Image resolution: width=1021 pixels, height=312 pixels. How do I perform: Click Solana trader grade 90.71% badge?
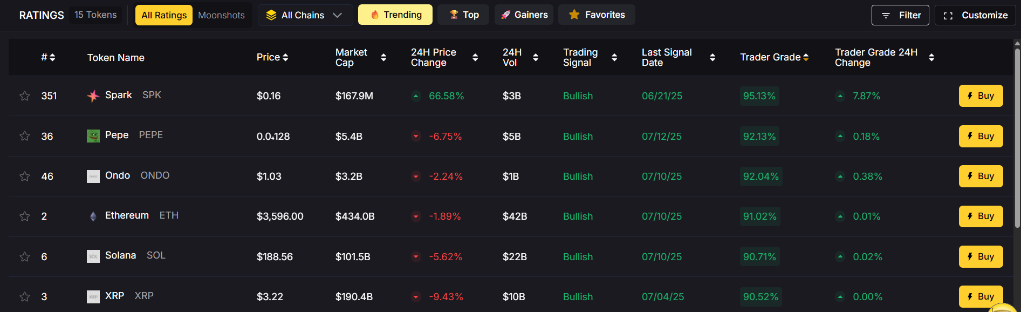(x=759, y=257)
